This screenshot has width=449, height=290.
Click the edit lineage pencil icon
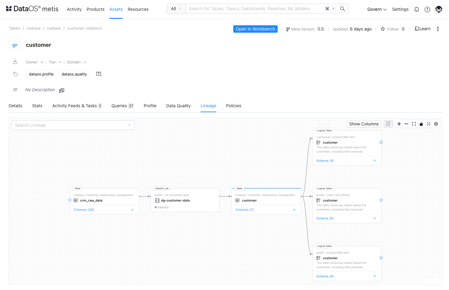[x=388, y=124]
